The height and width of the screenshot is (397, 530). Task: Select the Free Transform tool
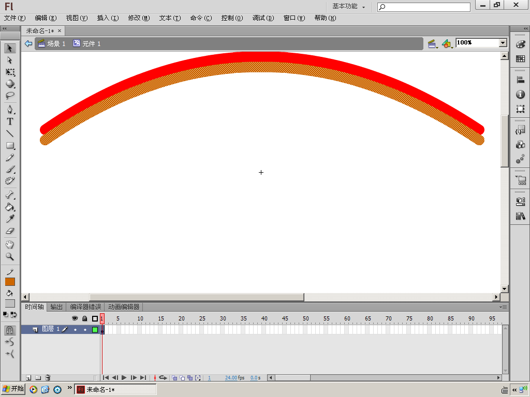pos(10,72)
